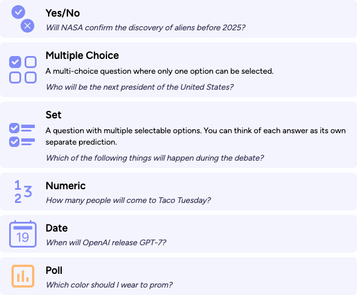
Task: Click the multi-choice one option description
Action: coord(160,71)
